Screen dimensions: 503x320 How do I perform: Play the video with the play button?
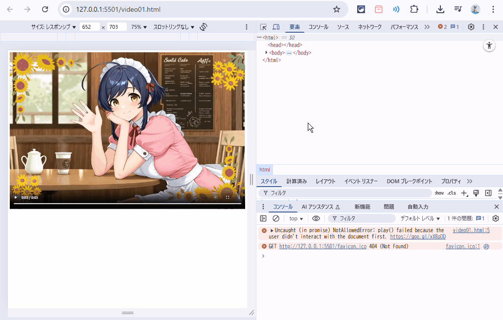click(16, 197)
